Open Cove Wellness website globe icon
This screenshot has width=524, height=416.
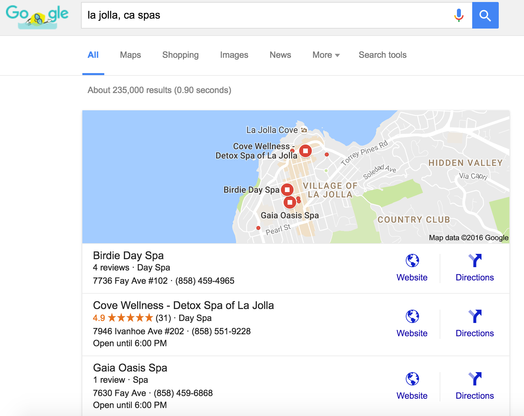412,317
